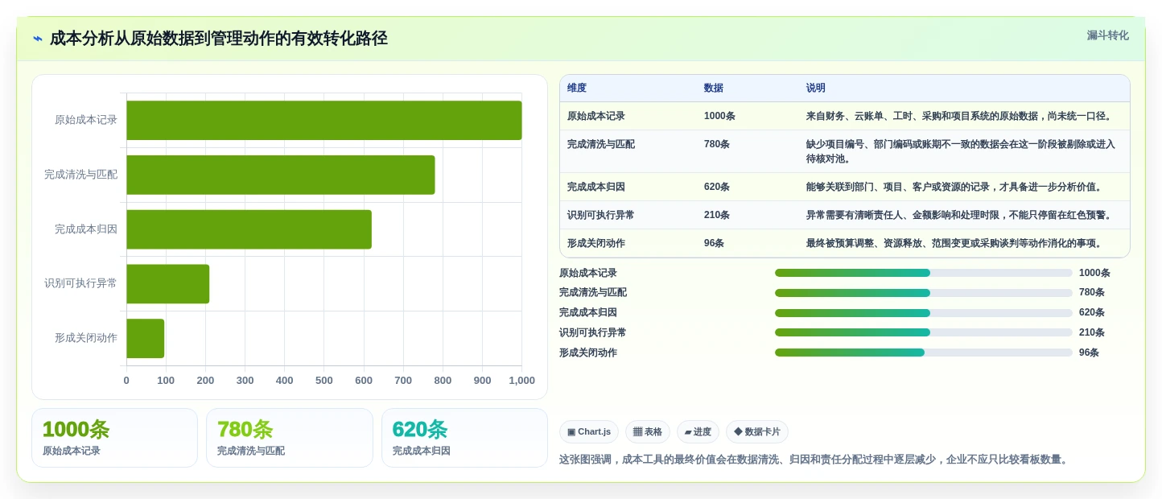Click the 形成关闭动作 chart axis label
Screen dimensions: 1162x499
pyautogui.click(x=86, y=338)
